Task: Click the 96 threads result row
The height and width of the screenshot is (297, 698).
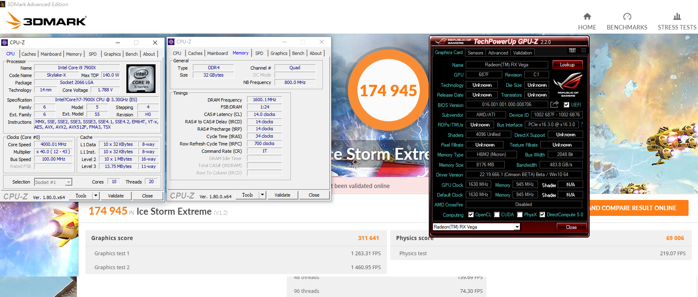Action: pyautogui.click(x=387, y=291)
